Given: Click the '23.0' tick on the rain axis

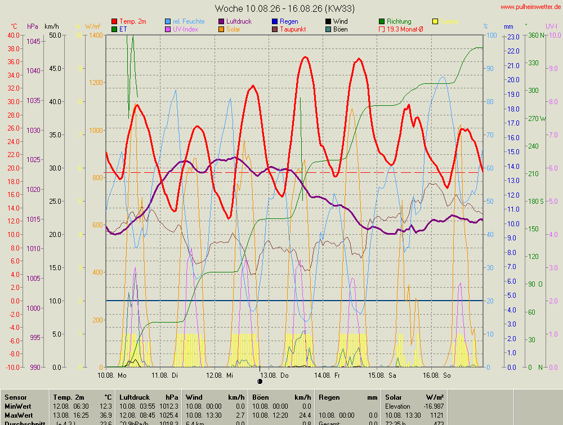Looking at the screenshot, I should click(x=513, y=37).
